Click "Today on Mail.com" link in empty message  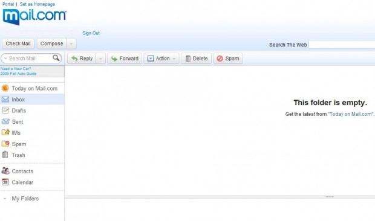tap(351, 114)
